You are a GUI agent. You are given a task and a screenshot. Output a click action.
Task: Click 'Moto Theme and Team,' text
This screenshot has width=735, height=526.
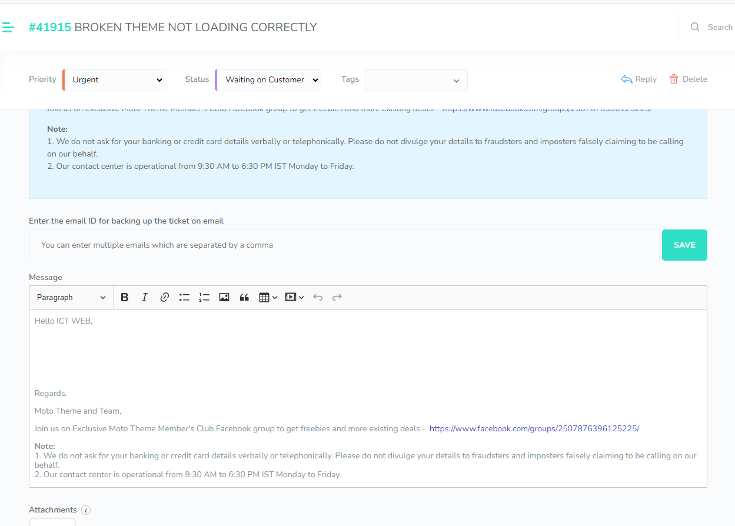point(78,411)
